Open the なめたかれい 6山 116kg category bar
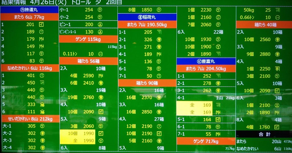 [x=29, y=68]
